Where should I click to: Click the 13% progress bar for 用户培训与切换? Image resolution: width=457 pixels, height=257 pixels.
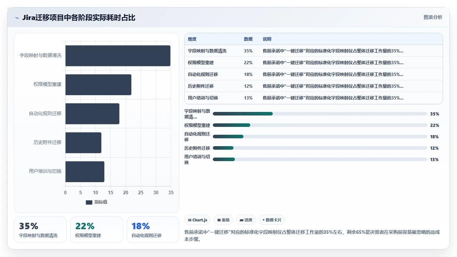[320, 159]
